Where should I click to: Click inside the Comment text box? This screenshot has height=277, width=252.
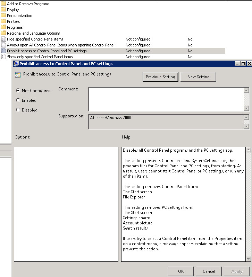[x=166, y=99]
